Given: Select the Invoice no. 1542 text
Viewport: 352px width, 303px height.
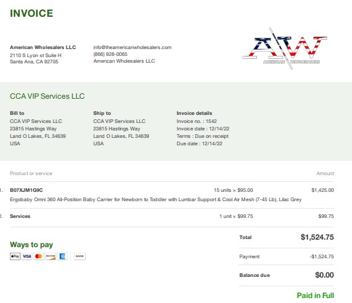Looking at the screenshot, I should [197, 121].
